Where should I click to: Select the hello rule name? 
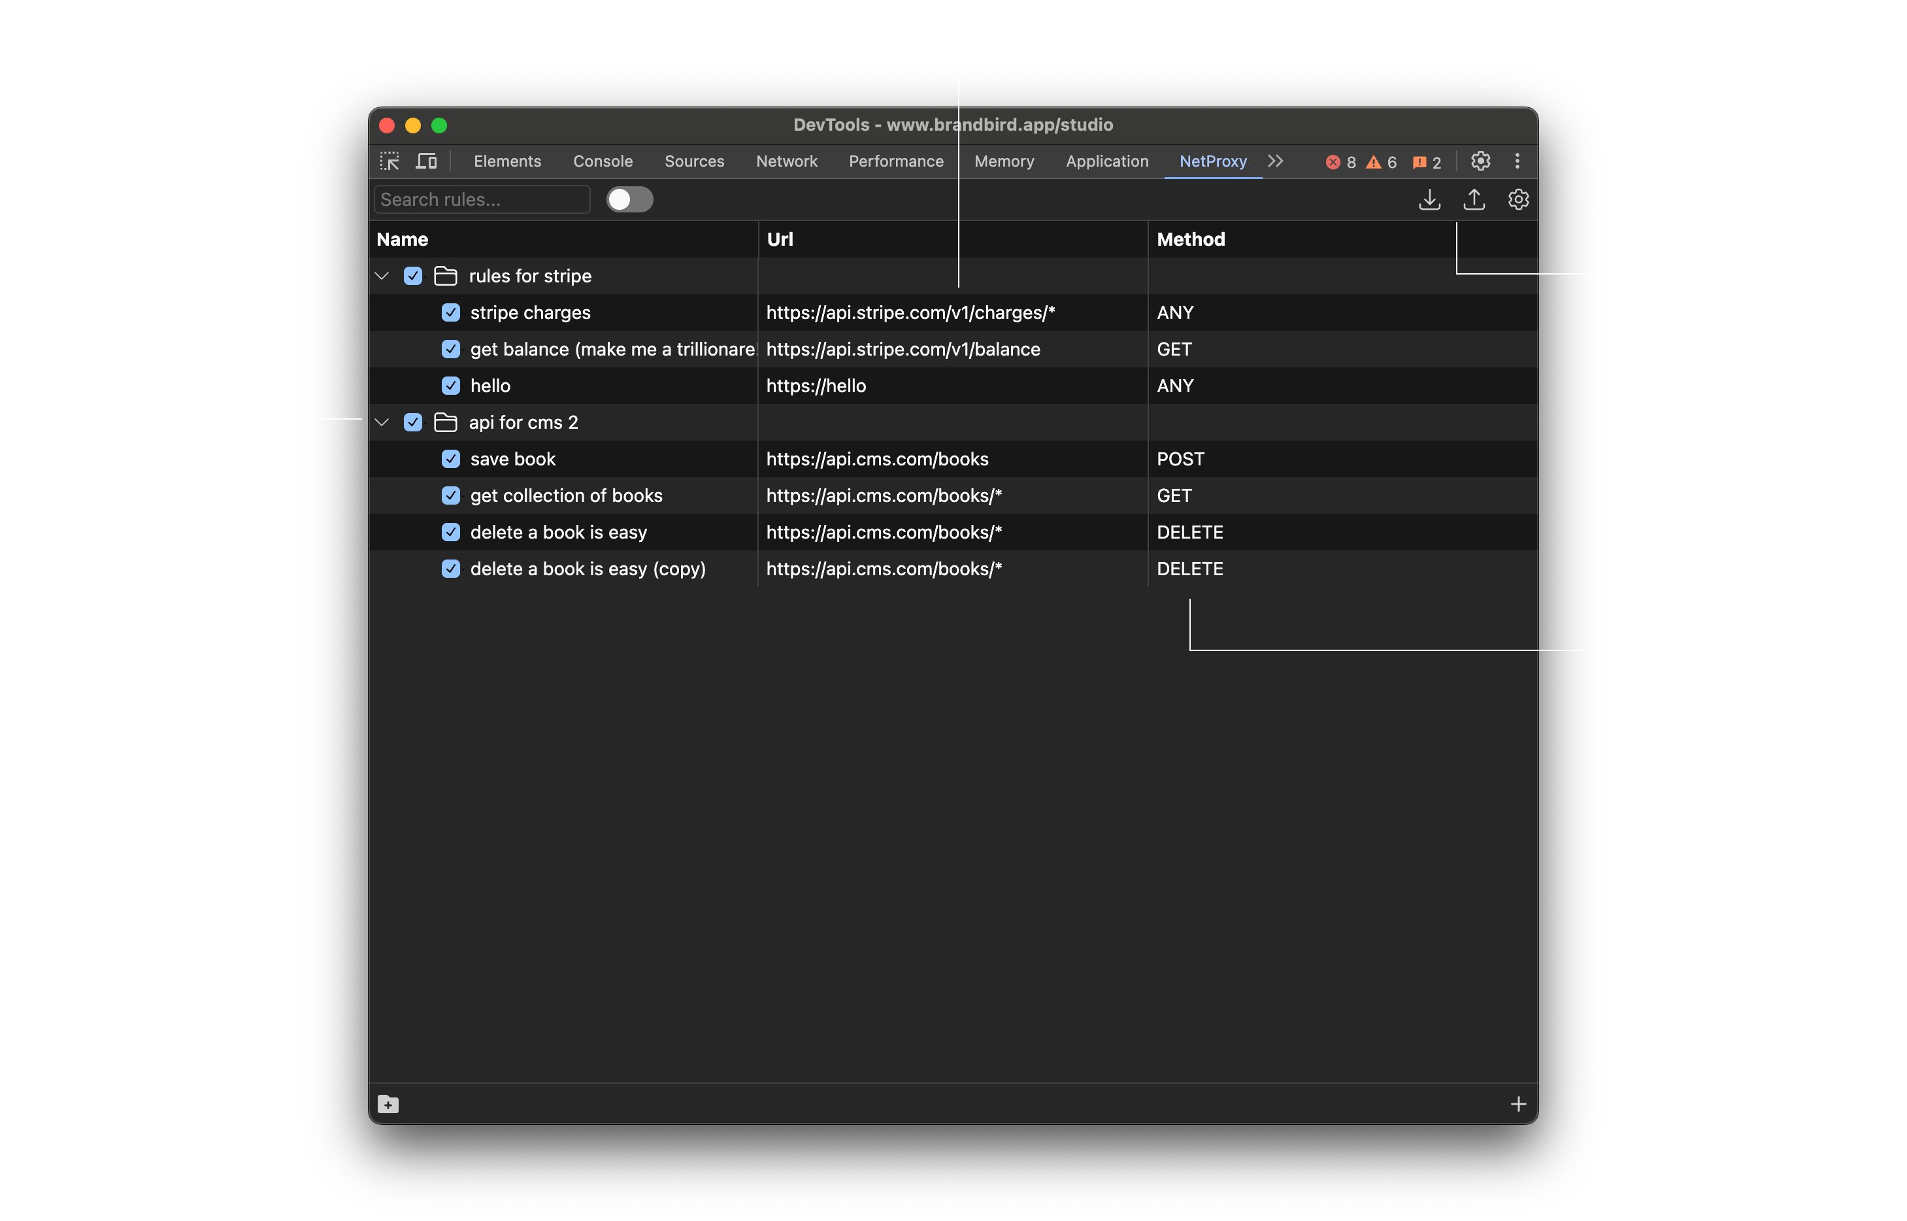pos(490,386)
